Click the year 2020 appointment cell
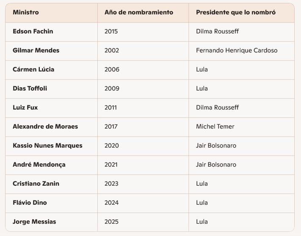 click(x=112, y=145)
